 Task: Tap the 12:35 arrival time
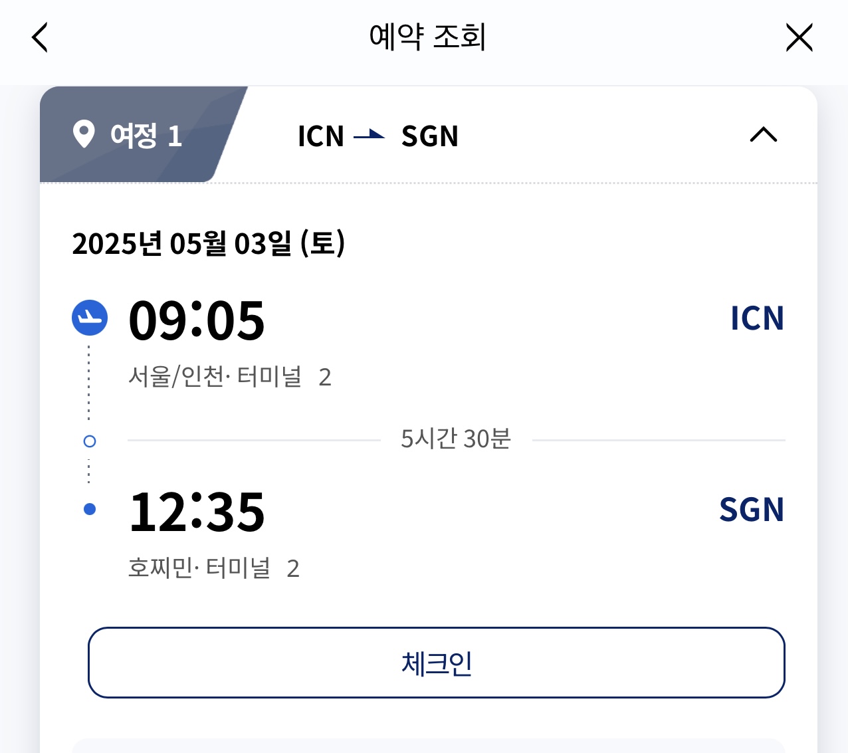point(197,512)
